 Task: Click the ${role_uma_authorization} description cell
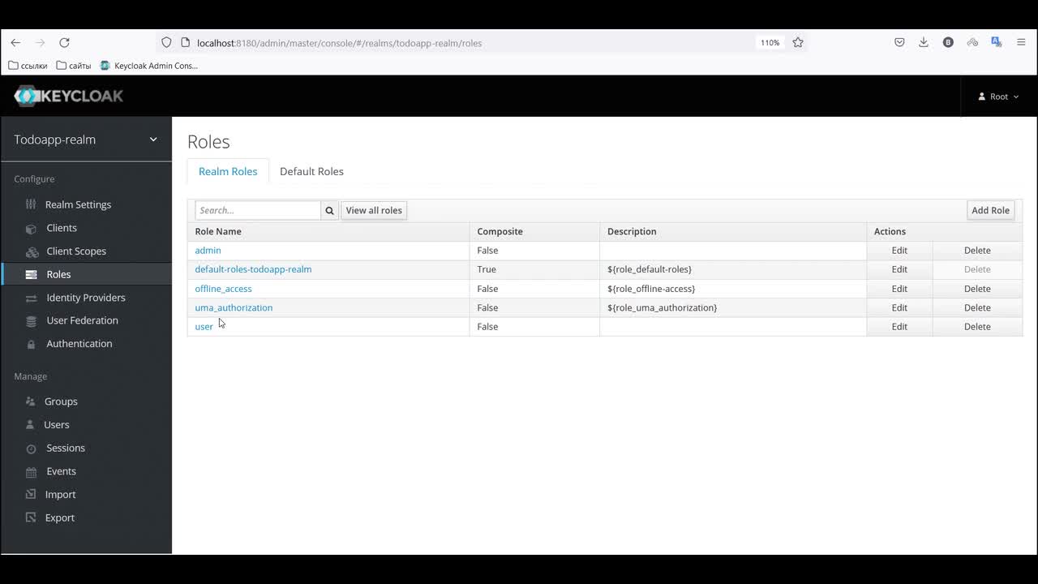[733, 307]
